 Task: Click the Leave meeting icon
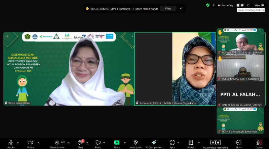(259, 142)
